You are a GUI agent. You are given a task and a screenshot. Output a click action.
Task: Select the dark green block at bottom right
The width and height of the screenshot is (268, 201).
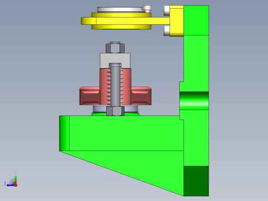pos(196,181)
